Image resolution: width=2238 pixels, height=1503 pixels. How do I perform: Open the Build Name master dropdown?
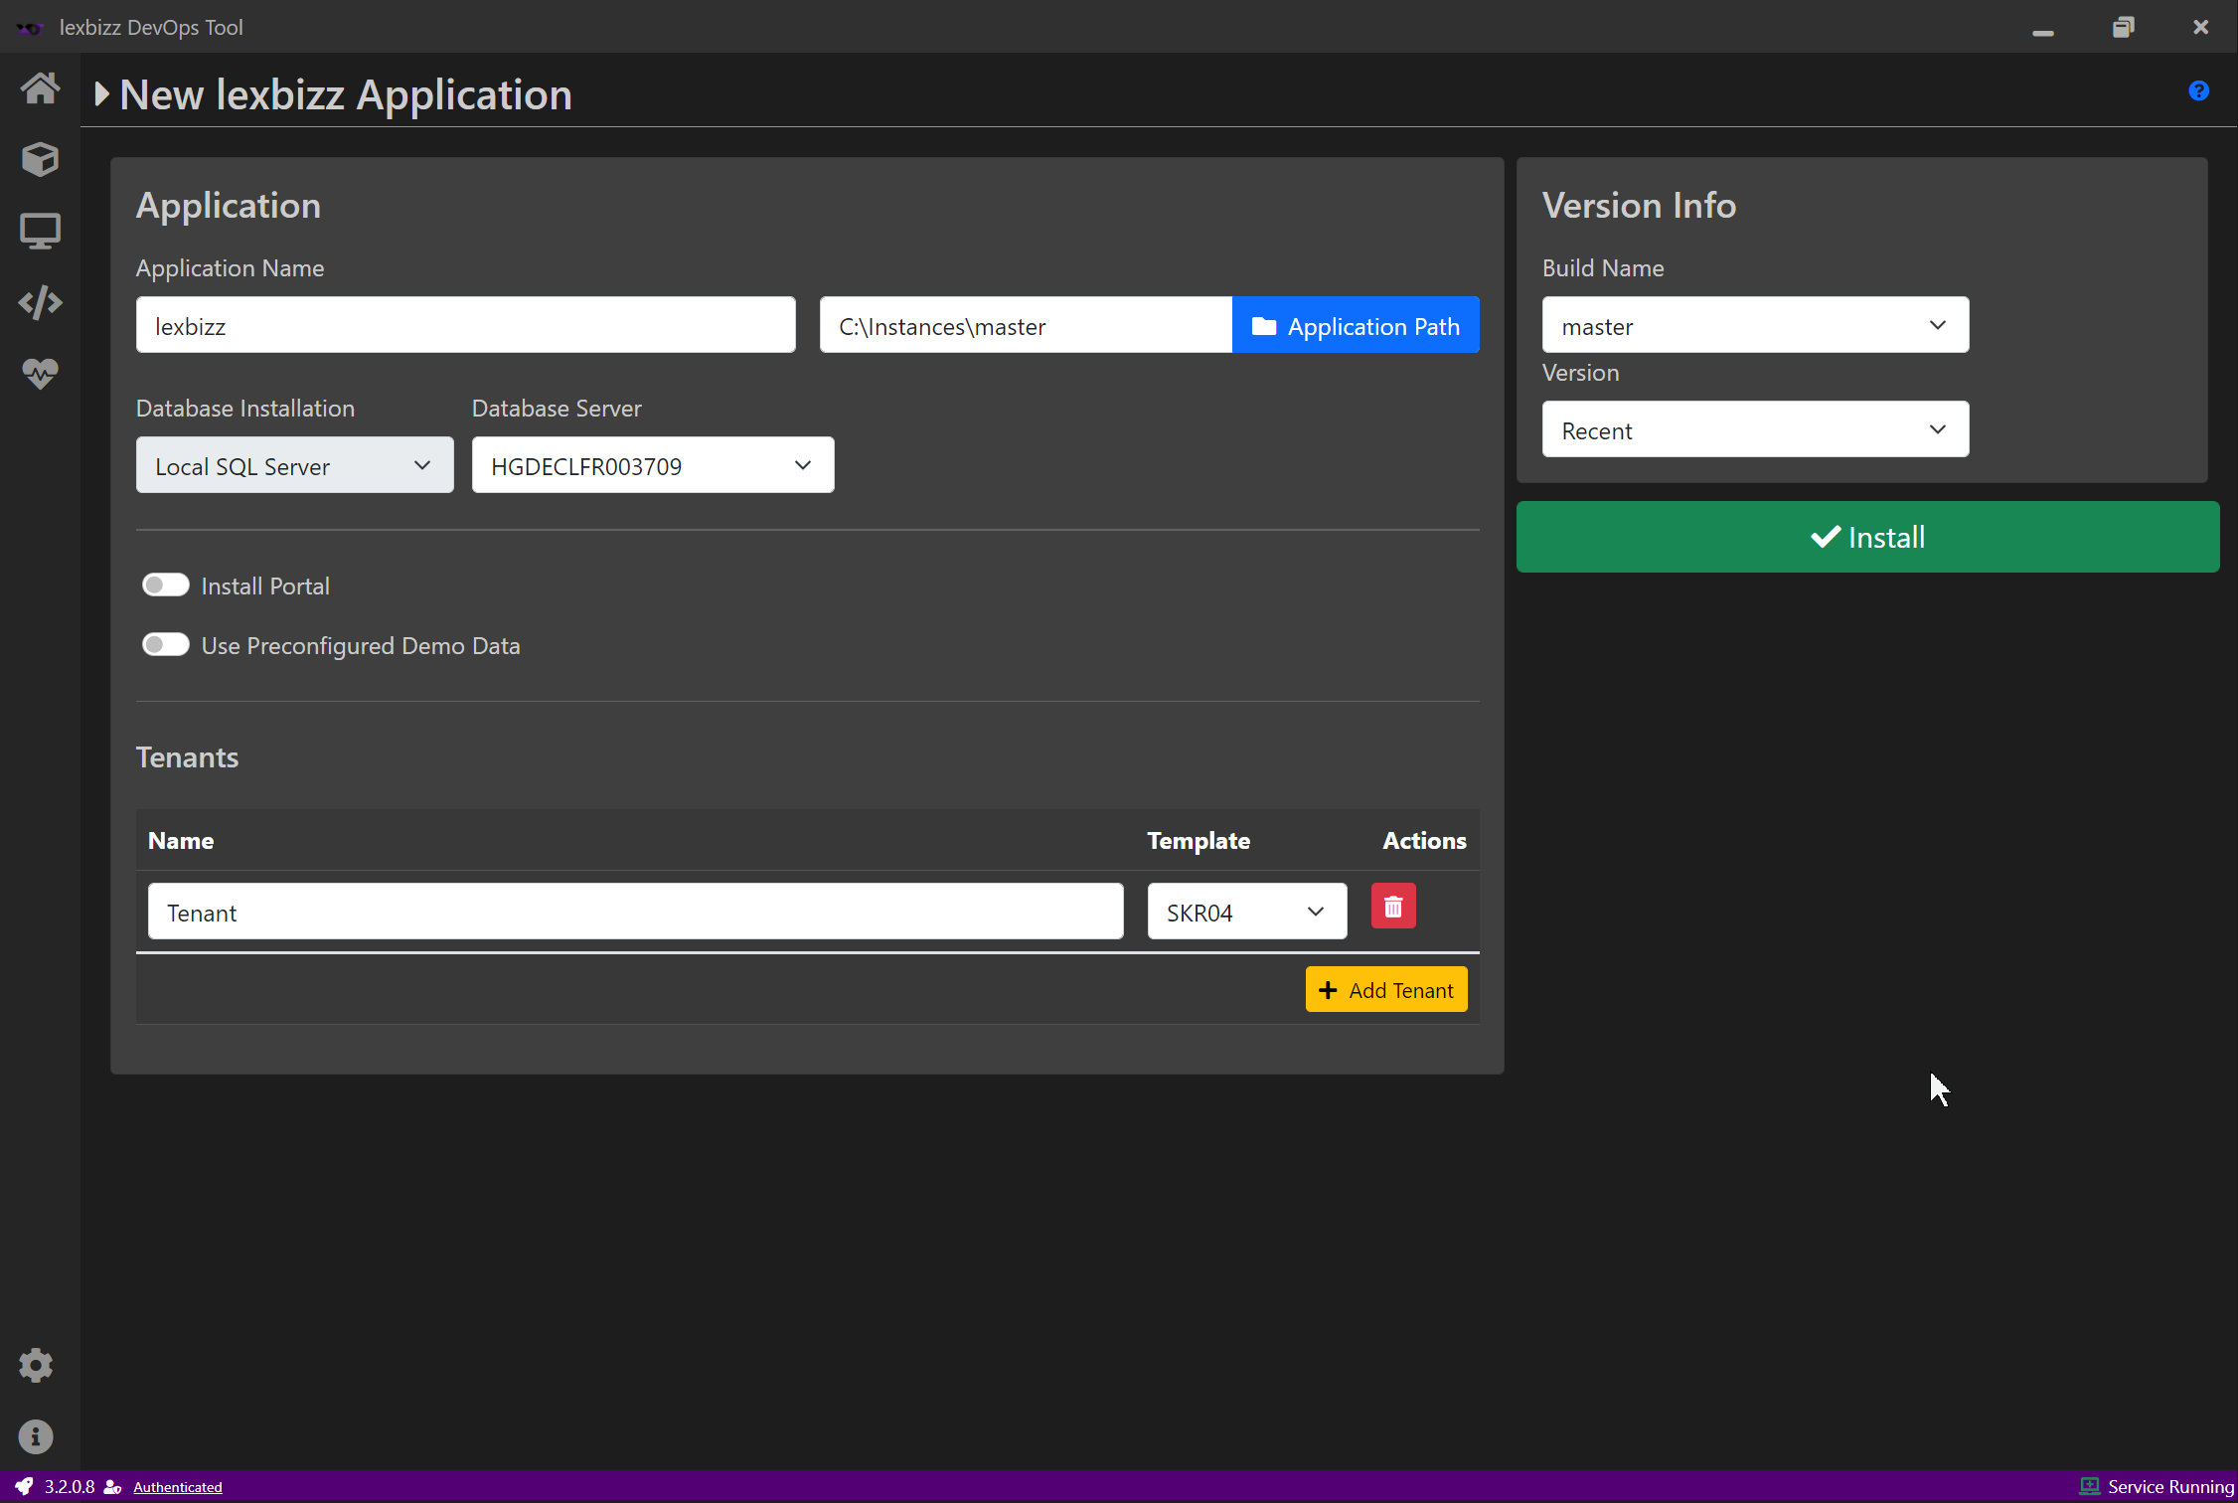pos(1755,325)
